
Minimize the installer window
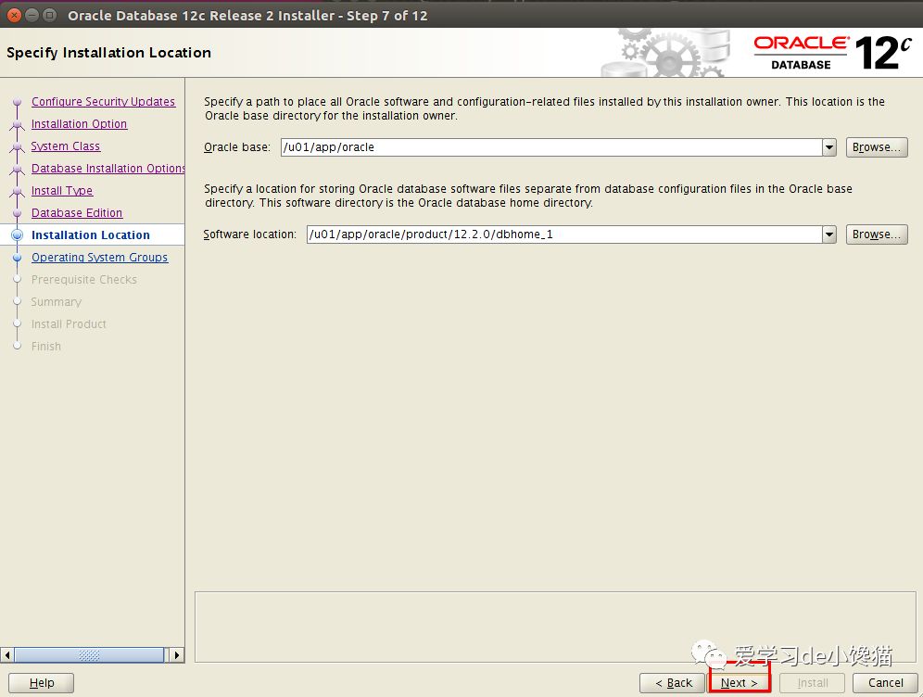click(x=32, y=16)
